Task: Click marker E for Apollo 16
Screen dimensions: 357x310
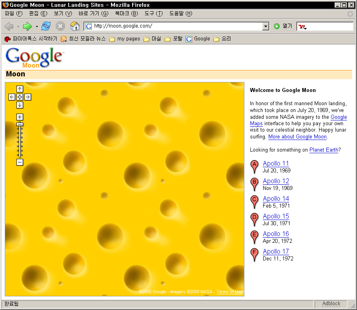Action: tap(254, 236)
